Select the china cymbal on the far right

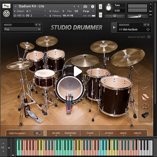click(128, 57)
